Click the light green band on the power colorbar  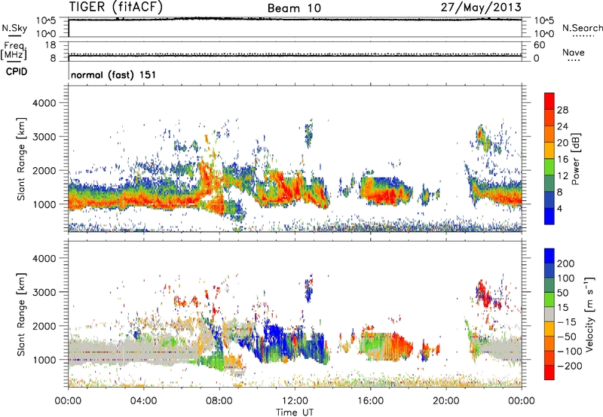[x=549, y=166]
